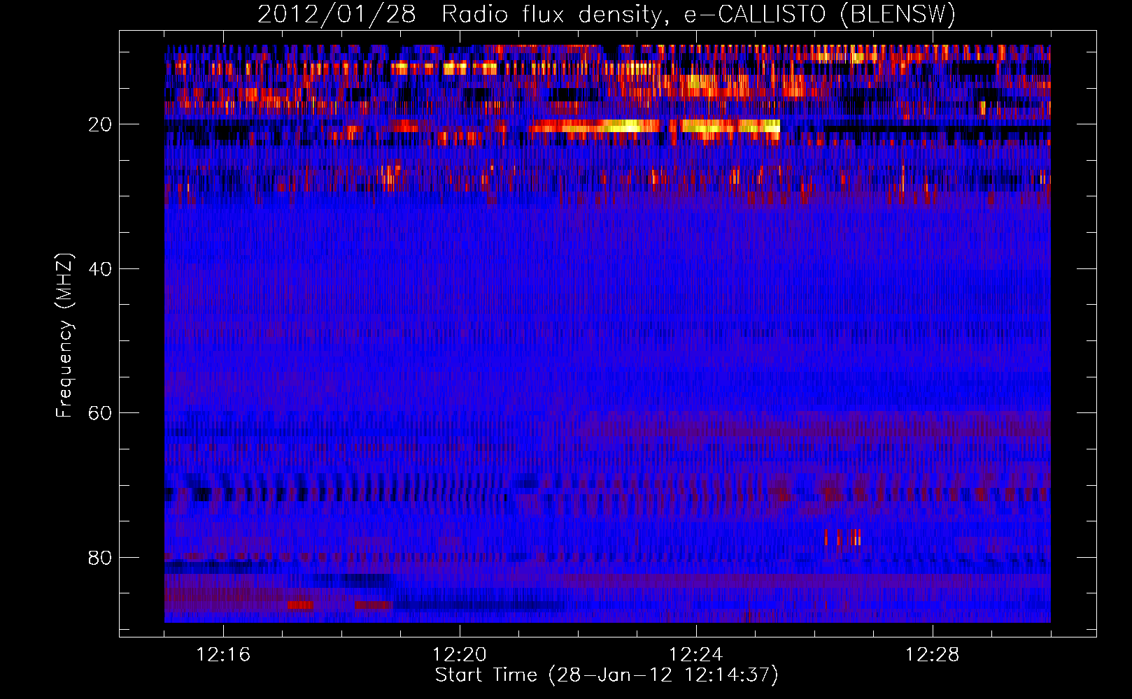This screenshot has width=1132, height=699.
Task: Click the frequency tick label '60'
Action: point(101,413)
